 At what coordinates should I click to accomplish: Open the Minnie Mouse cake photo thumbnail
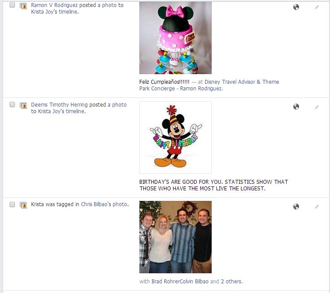click(x=175, y=38)
